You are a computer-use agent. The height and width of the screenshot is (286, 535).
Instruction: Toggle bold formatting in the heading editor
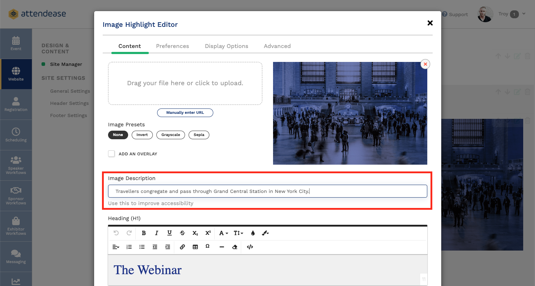144,233
